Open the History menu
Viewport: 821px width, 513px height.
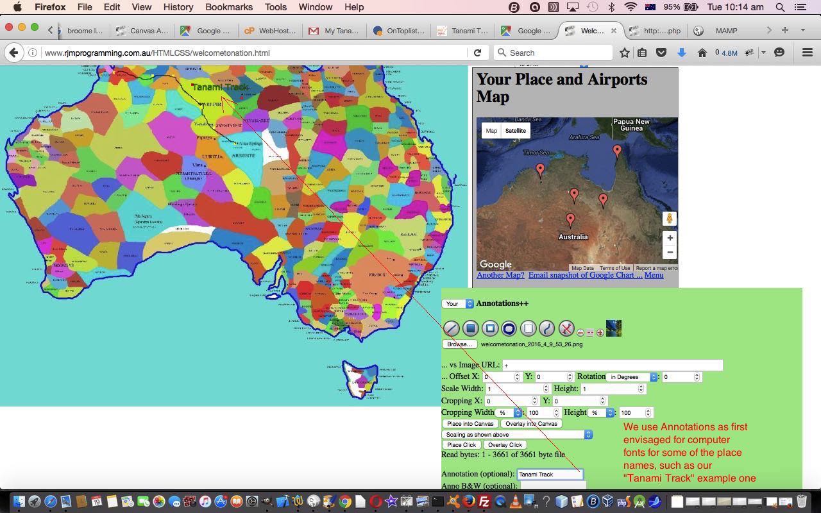click(x=178, y=7)
